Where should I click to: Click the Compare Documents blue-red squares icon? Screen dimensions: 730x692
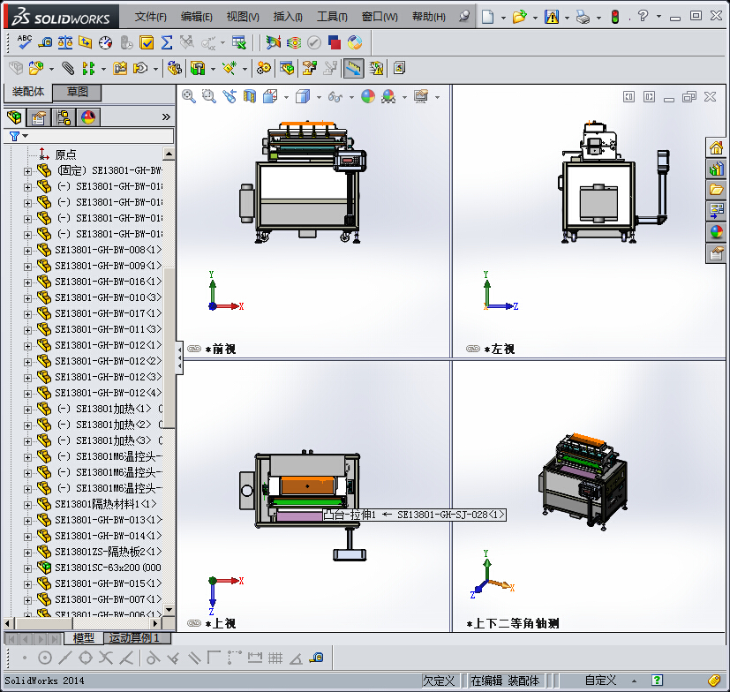pos(335,43)
